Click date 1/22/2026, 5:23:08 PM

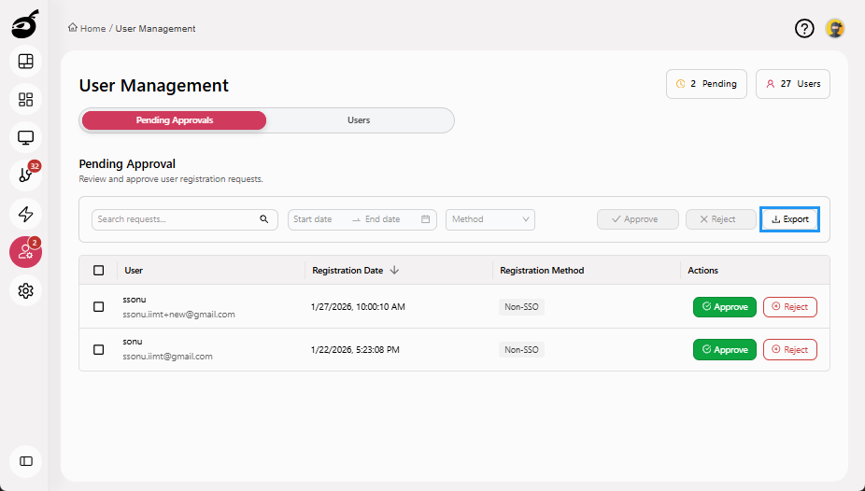(355, 350)
